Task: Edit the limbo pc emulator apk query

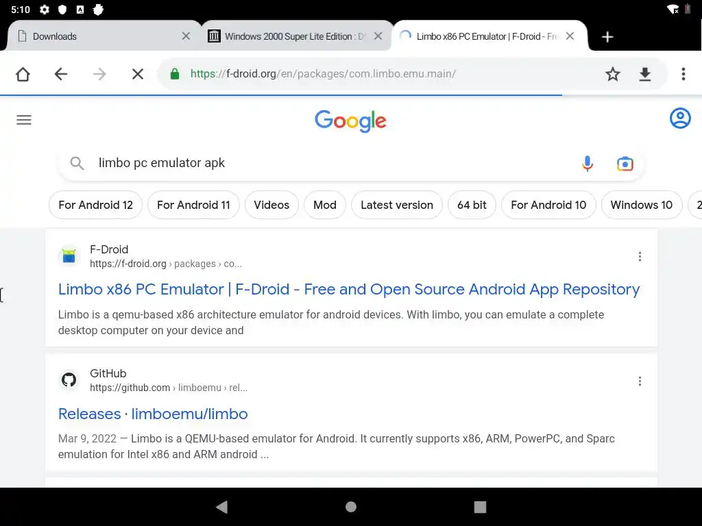Action: pyautogui.click(x=162, y=163)
